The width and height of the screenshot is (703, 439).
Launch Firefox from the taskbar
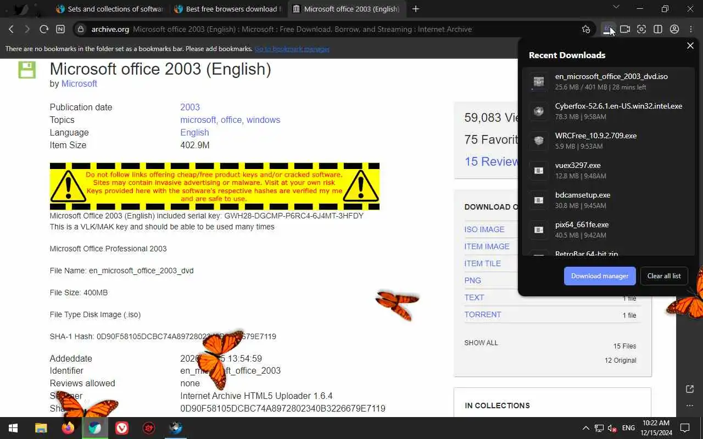(68, 428)
